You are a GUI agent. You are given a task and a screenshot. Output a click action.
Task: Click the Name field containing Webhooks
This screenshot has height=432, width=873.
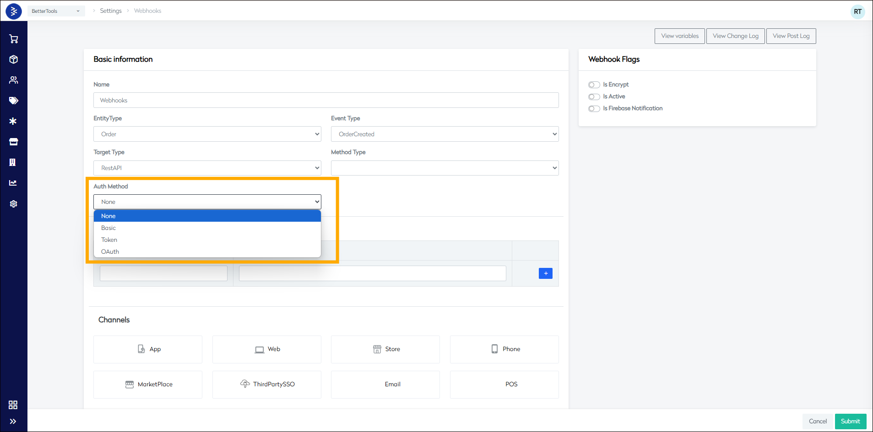(325, 100)
